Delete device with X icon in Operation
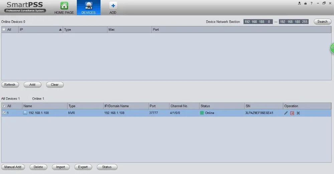 coord(298,113)
